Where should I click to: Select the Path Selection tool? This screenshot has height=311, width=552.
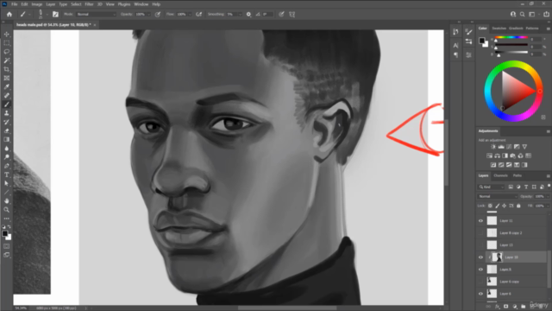point(7,183)
